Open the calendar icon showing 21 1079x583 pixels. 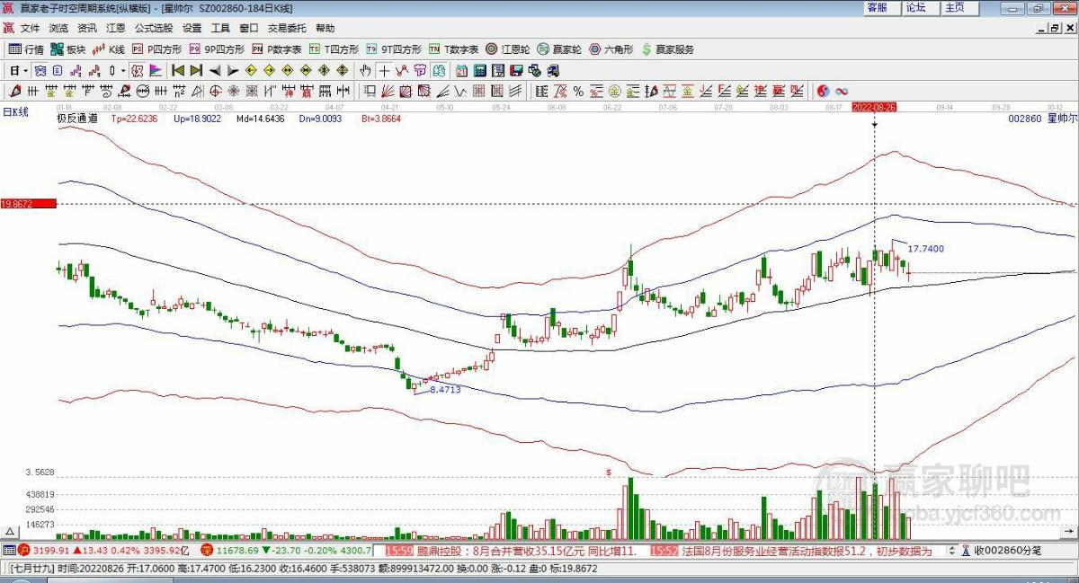click(461, 70)
